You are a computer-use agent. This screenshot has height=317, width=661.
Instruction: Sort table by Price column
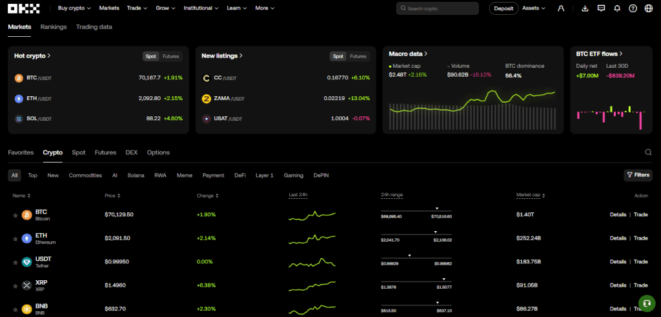[x=112, y=196]
